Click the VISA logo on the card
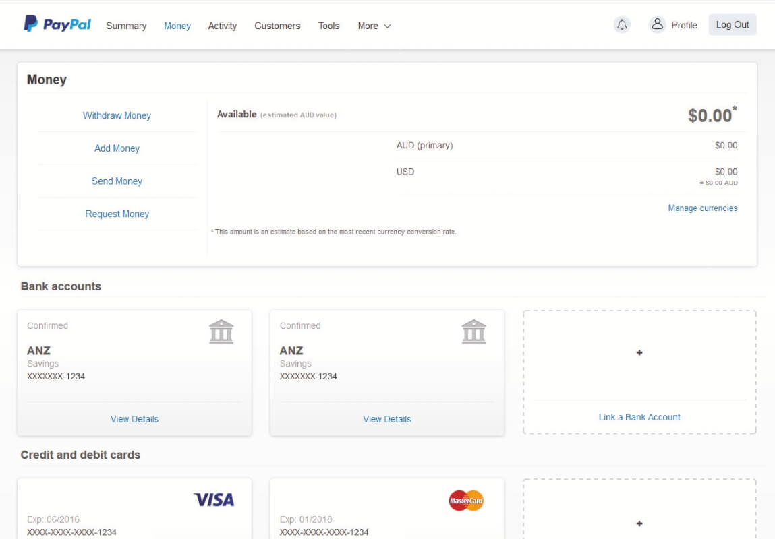The width and height of the screenshot is (775, 539). [214, 499]
